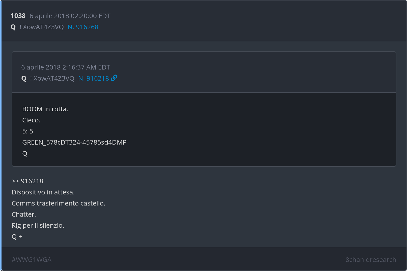407x271 pixels.
Task: Click the GREEN_578cDT324-45785sd4DMP text line
Action: 74,142
